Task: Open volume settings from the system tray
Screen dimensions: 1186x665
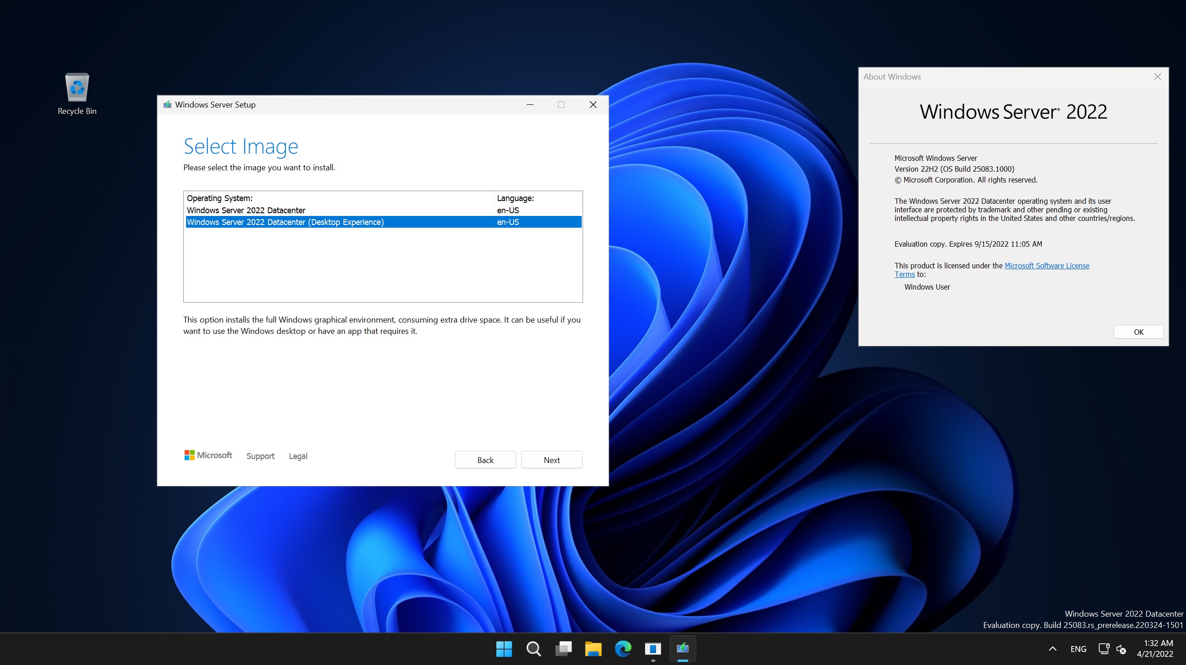Action: [x=1122, y=649]
